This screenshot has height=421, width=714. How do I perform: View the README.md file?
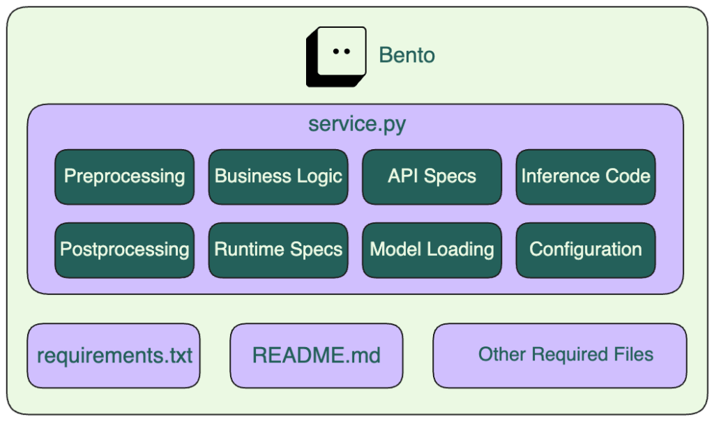point(317,355)
